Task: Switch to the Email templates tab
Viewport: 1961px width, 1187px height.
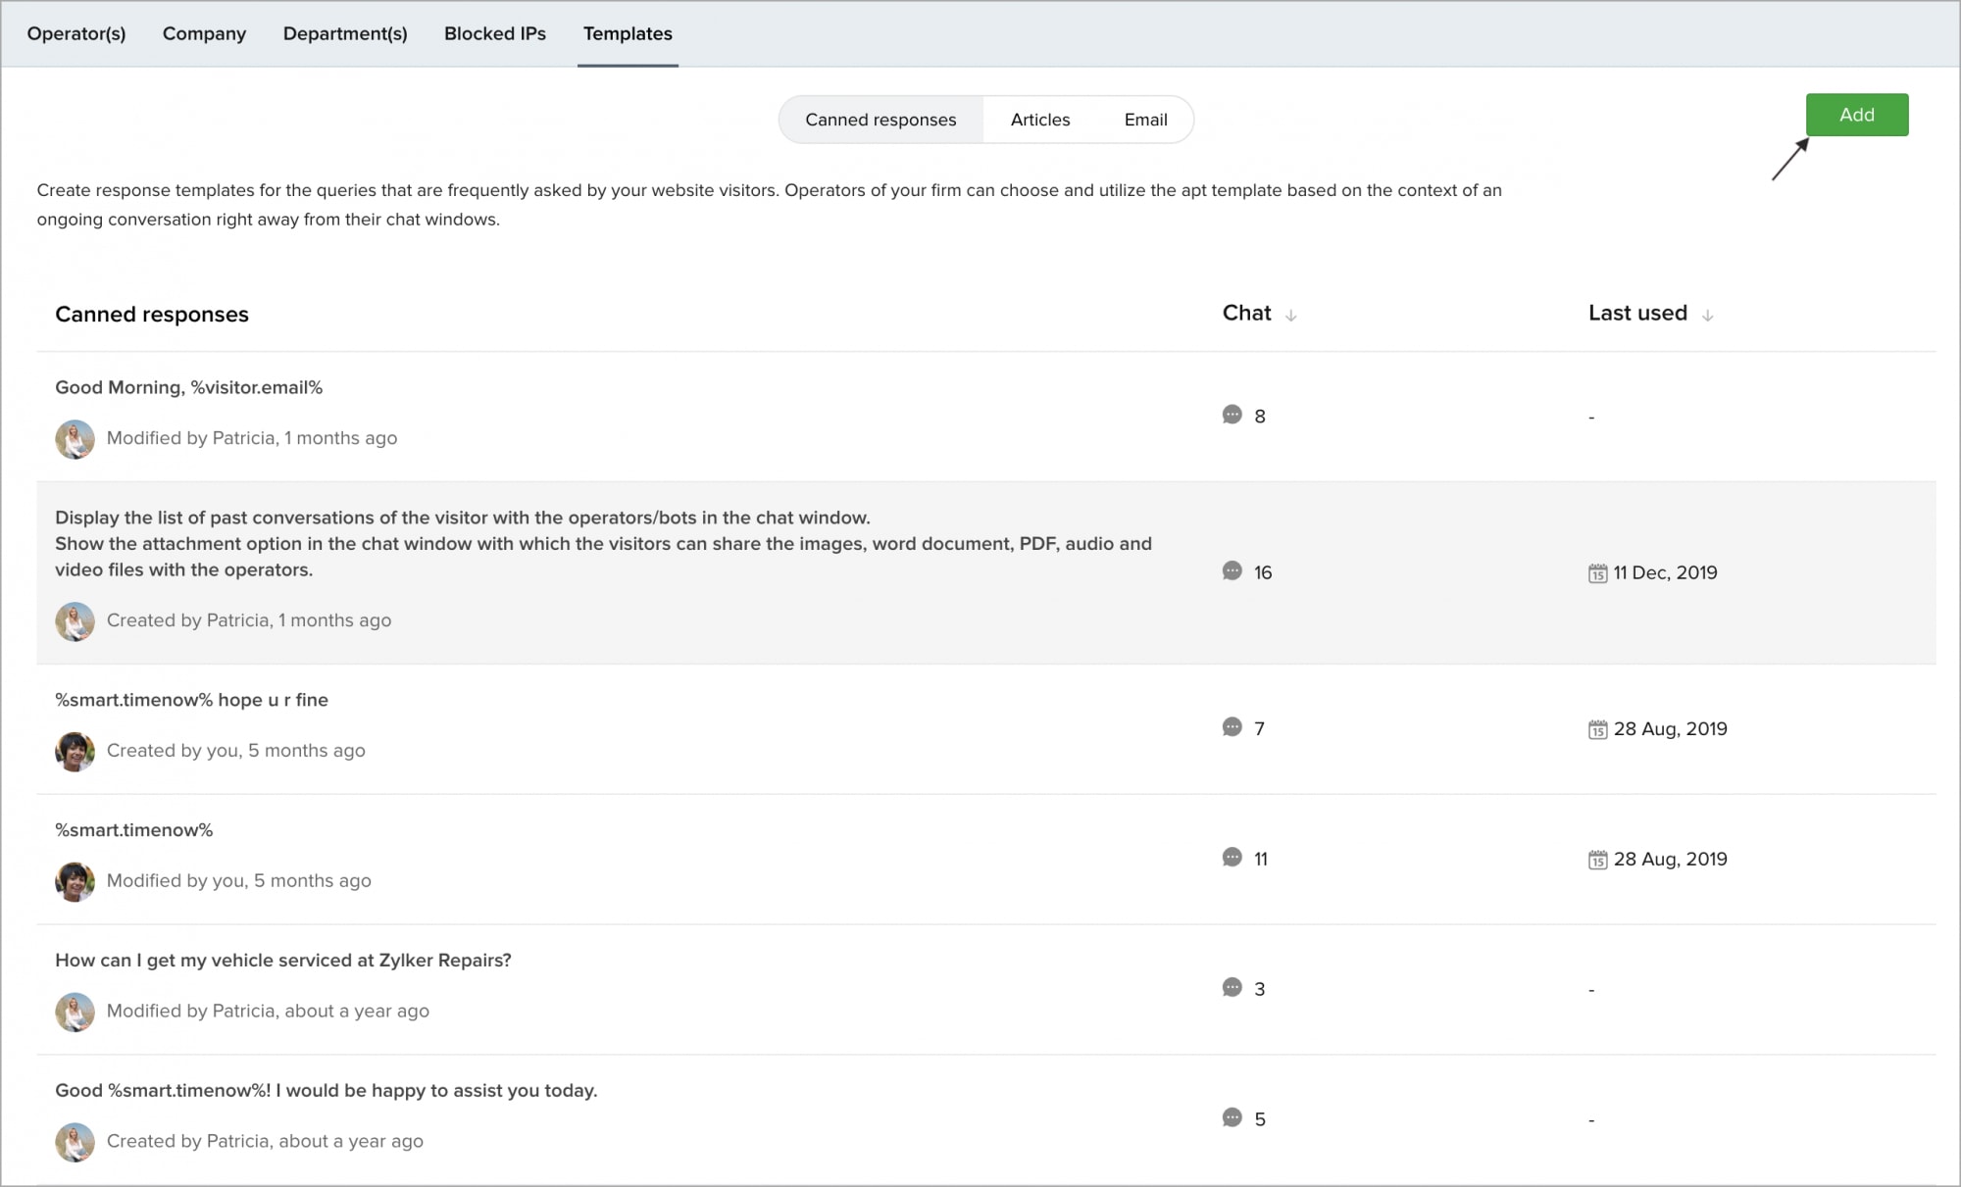Action: click(1144, 120)
